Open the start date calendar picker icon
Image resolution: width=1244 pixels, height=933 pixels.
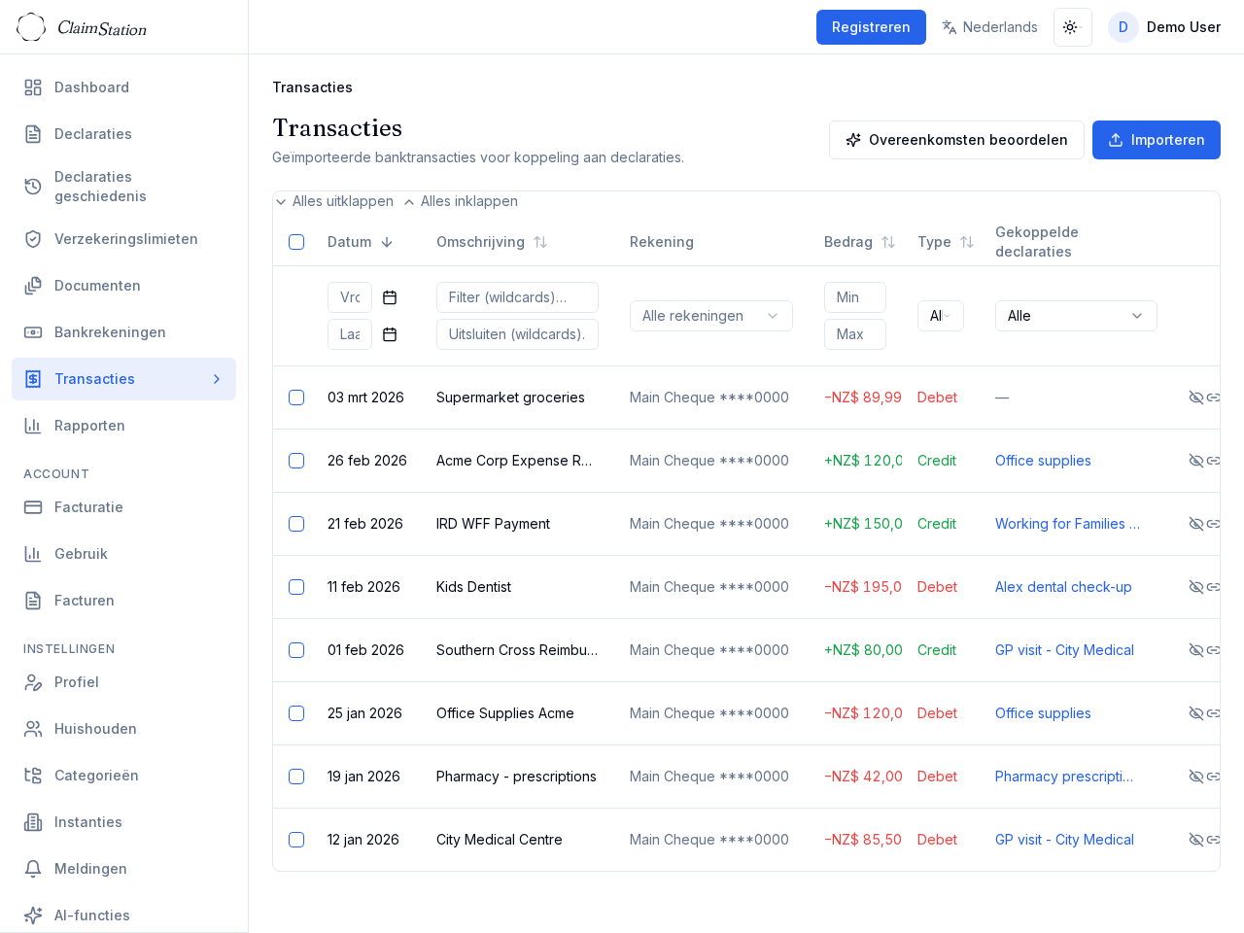click(x=390, y=297)
